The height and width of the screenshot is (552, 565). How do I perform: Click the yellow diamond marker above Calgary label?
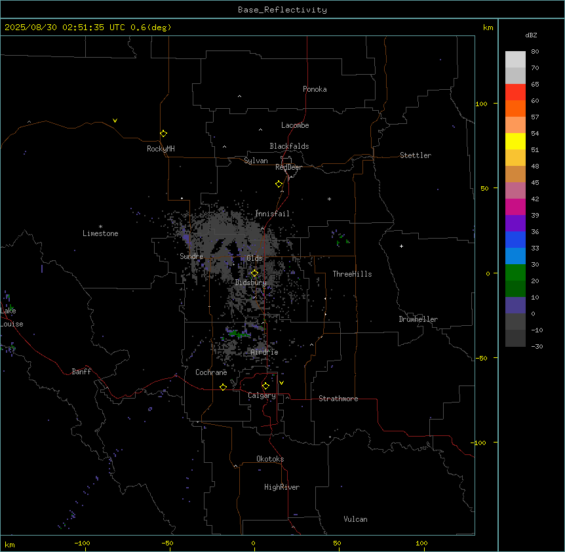tap(265, 386)
